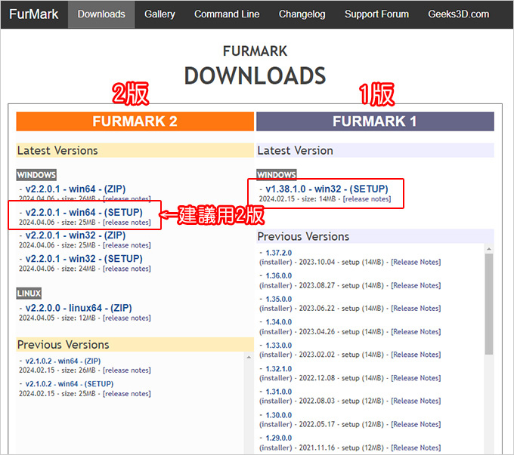Download previous v2.1.0.2 win64 ZIP
This screenshot has height=455, width=514.
[63, 361]
